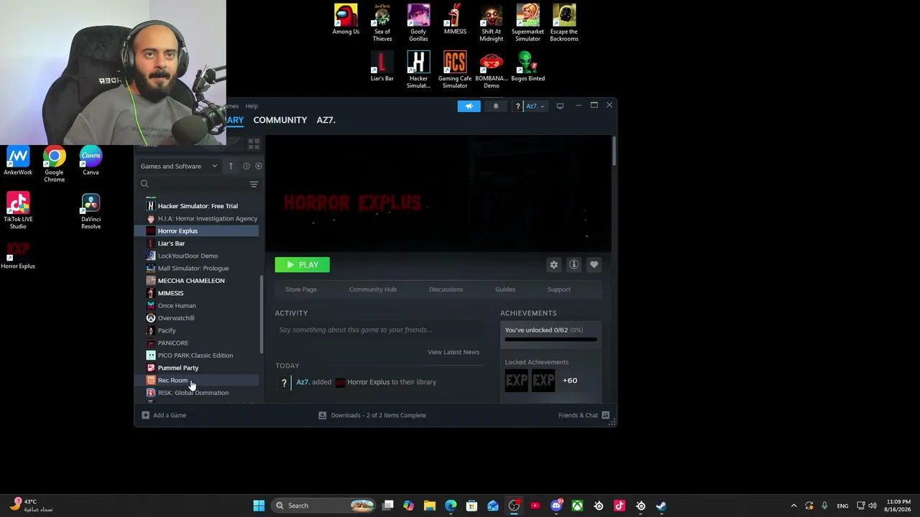Click the activity status input field
The height and width of the screenshot is (517, 920).
(x=379, y=330)
